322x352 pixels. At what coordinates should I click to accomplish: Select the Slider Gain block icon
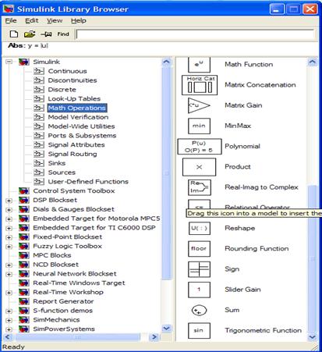point(199,290)
